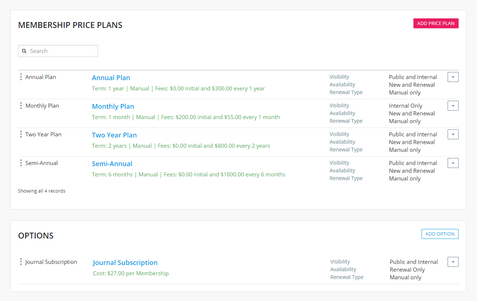The width and height of the screenshot is (477, 301).
Task: Click the Monthly Plan fees description text
Action: [x=186, y=117]
